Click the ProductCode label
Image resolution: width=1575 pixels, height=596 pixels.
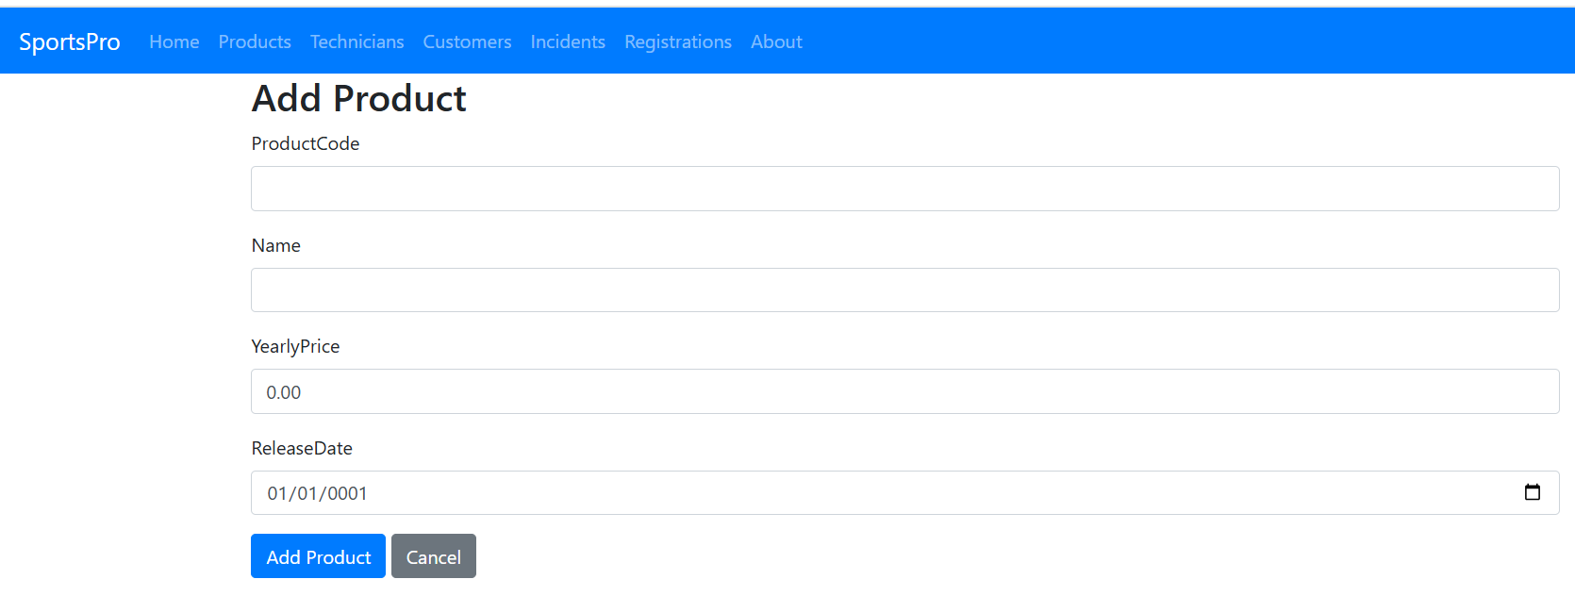(x=306, y=143)
